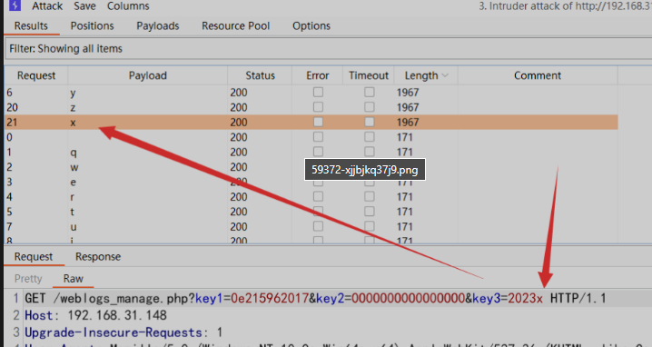Click the Filter: Showing all items bar

[x=329, y=49]
